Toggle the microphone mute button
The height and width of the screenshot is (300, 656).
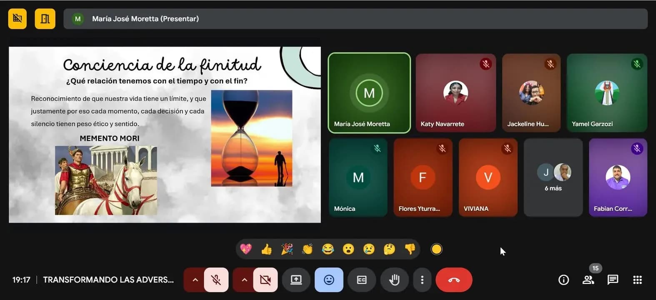click(216, 280)
